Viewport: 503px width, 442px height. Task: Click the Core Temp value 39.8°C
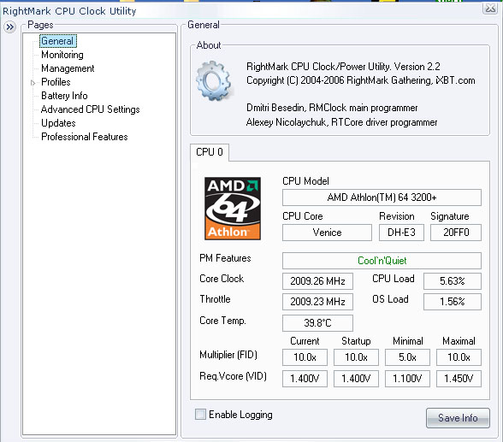click(317, 323)
